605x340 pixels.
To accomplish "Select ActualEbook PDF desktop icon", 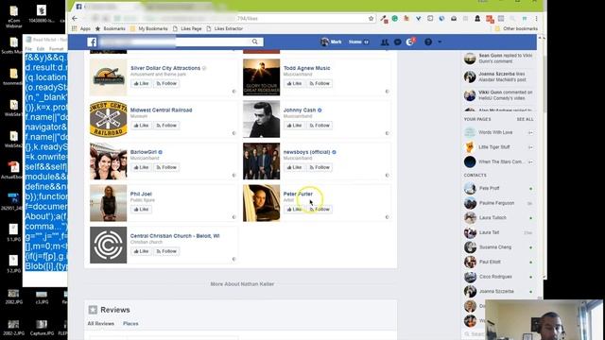I will (13, 170).
